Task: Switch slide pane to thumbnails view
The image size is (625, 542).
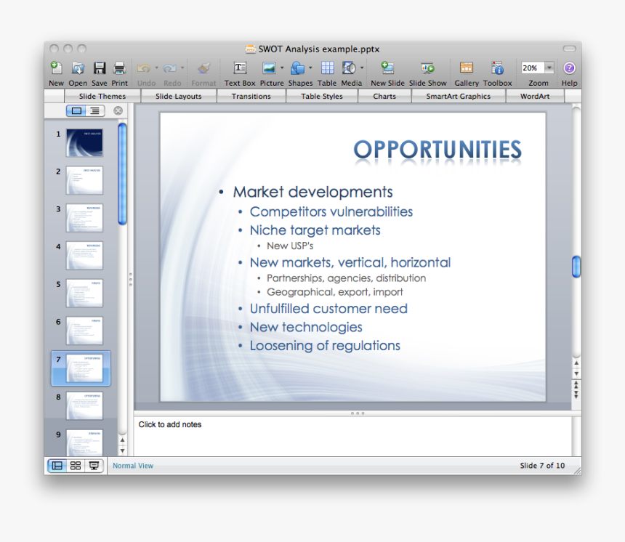Action: (x=77, y=111)
